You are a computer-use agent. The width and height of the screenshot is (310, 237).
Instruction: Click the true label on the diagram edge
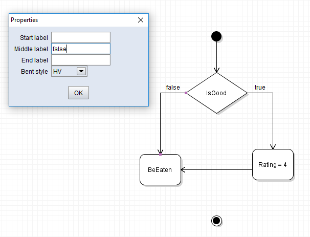pos(260,88)
